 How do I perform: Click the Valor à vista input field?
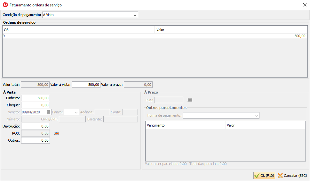(86, 85)
